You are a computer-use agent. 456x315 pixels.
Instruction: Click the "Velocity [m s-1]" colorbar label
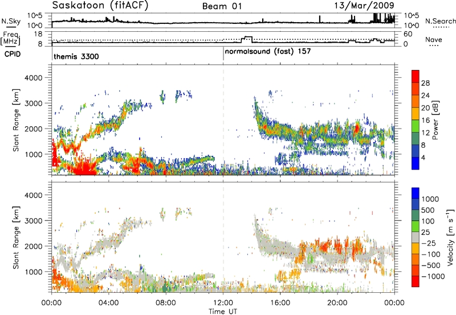pos(450,238)
